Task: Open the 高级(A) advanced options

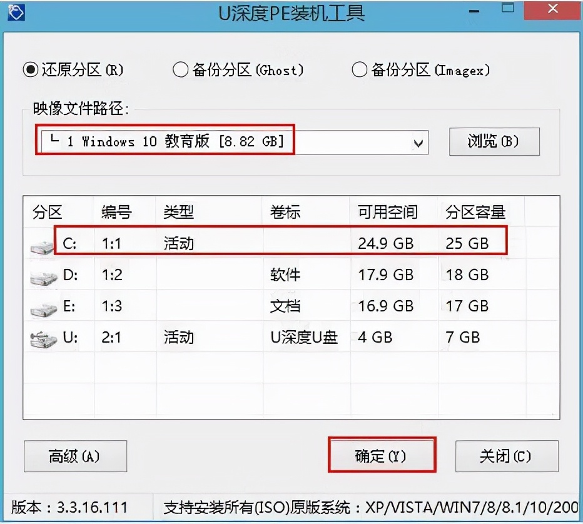Action: coord(75,455)
